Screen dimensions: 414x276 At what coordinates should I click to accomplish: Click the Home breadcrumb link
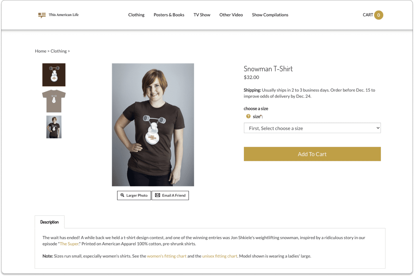(41, 51)
